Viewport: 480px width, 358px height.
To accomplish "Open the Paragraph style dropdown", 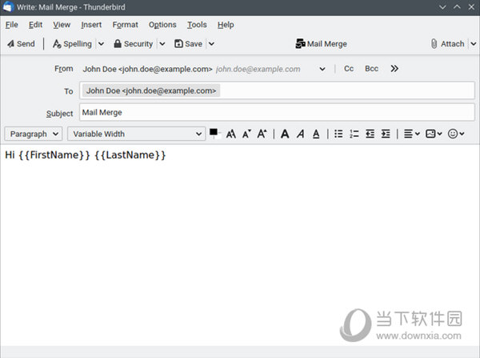I will tap(34, 134).
